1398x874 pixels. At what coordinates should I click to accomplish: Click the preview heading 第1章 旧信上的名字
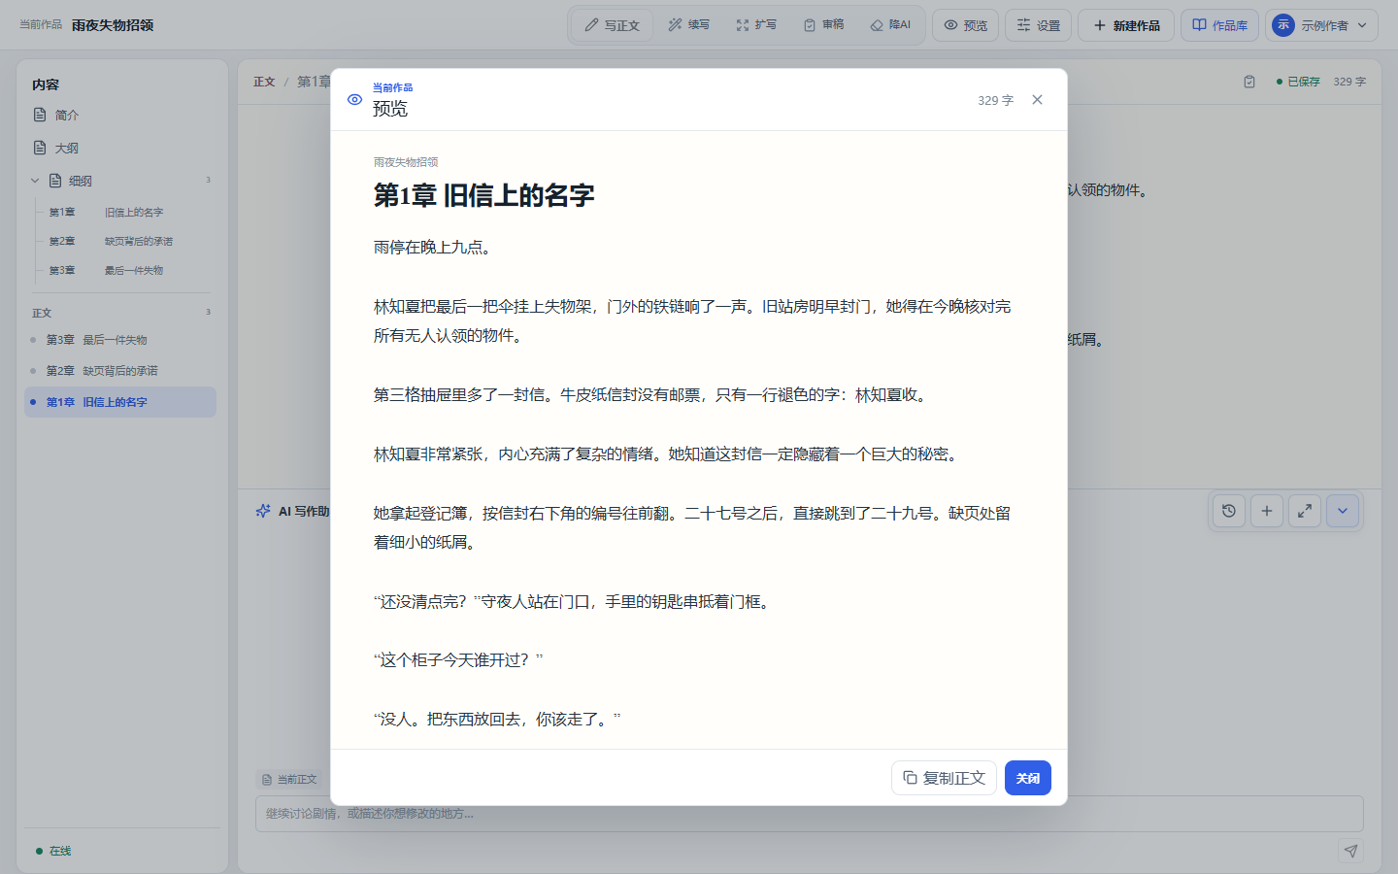coord(483,195)
